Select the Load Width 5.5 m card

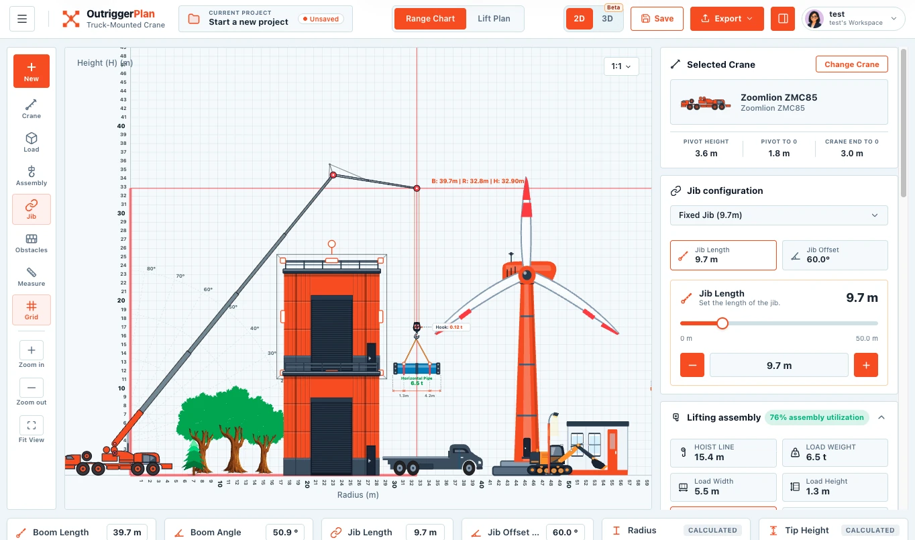723,487
